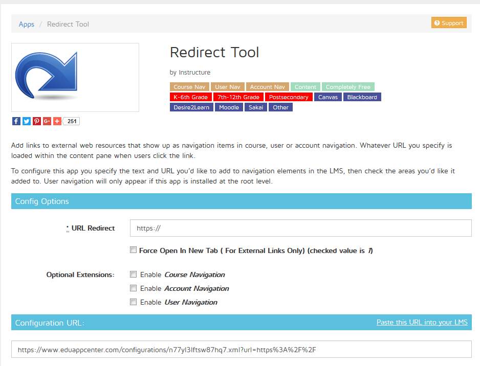Enable Course Navigation checkbox
Viewport: 480px width, 366px height.
coord(133,274)
